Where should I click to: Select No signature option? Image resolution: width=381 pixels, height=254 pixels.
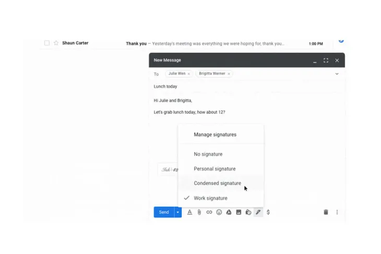click(221, 154)
